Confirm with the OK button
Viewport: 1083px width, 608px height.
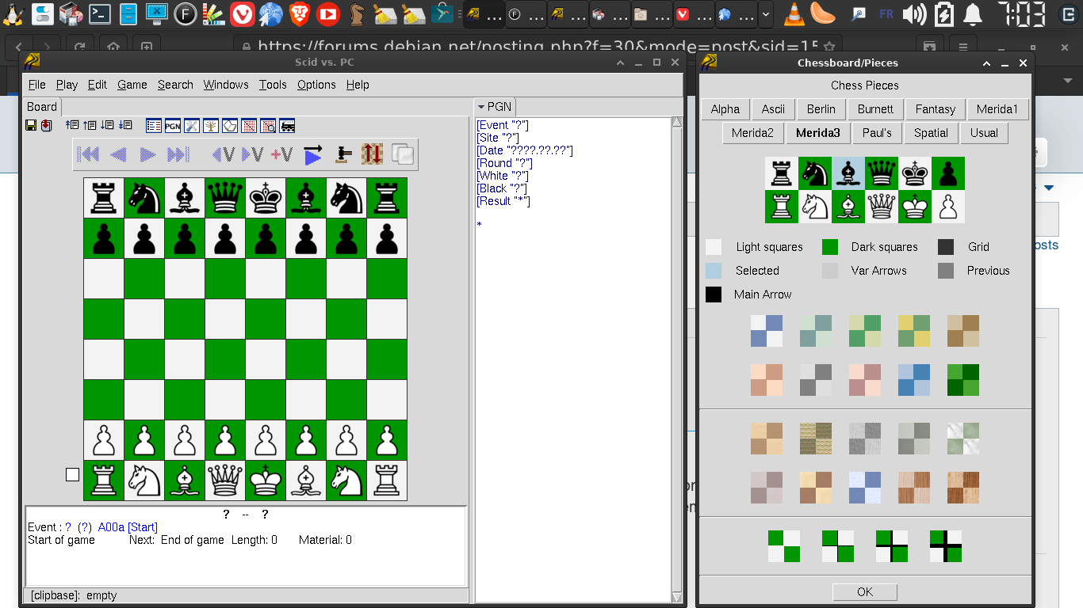[865, 591]
